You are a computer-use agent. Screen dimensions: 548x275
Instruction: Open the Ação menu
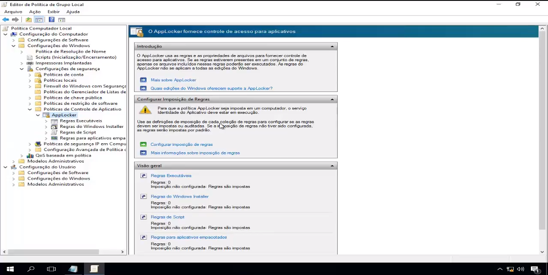pyautogui.click(x=35, y=12)
